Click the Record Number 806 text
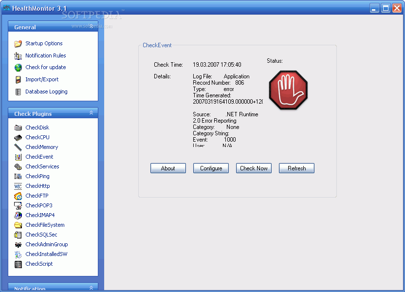The height and width of the screenshot is (292, 405). tap(219, 83)
